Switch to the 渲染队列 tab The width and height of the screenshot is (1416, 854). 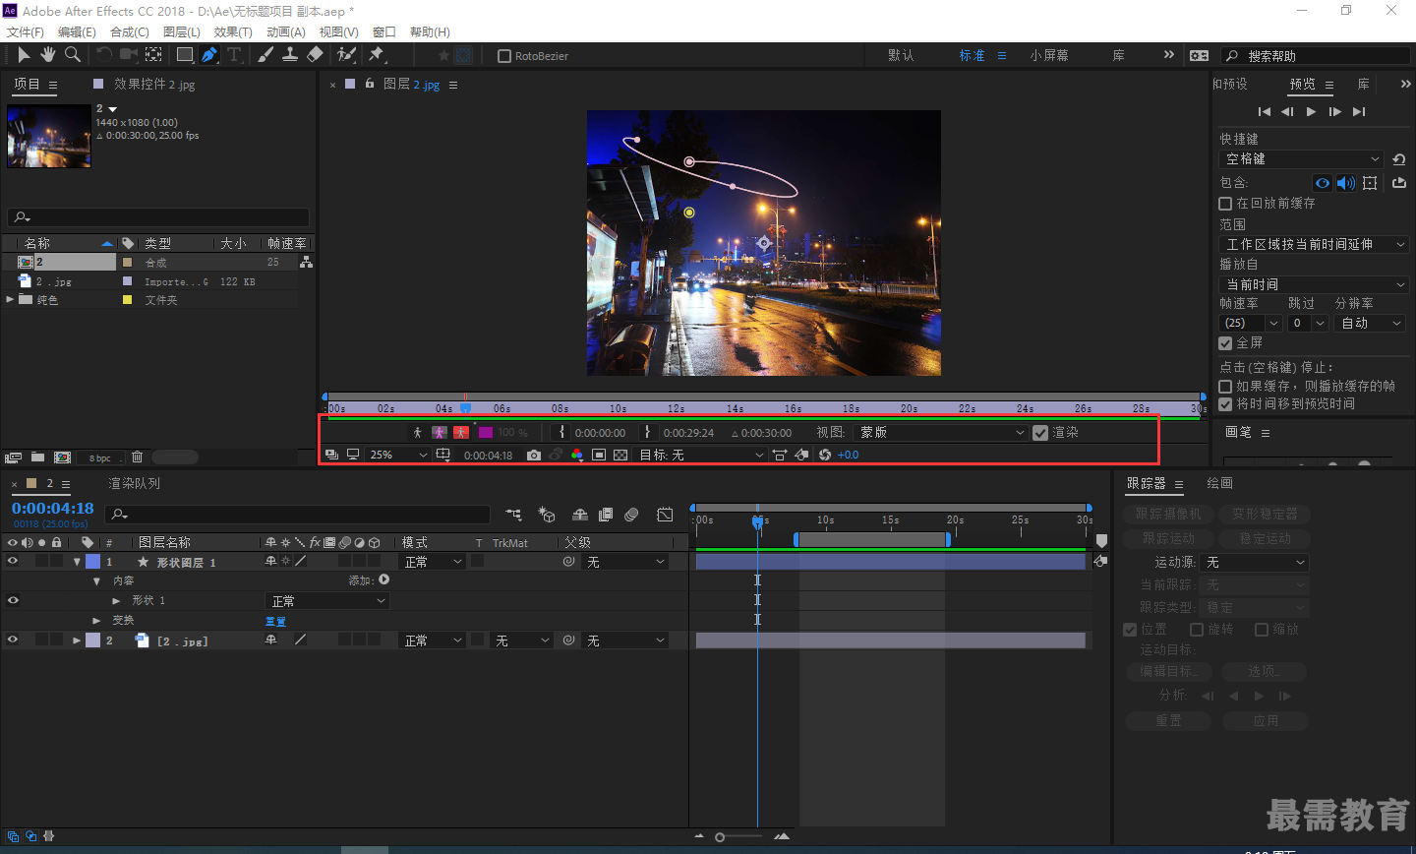point(135,483)
